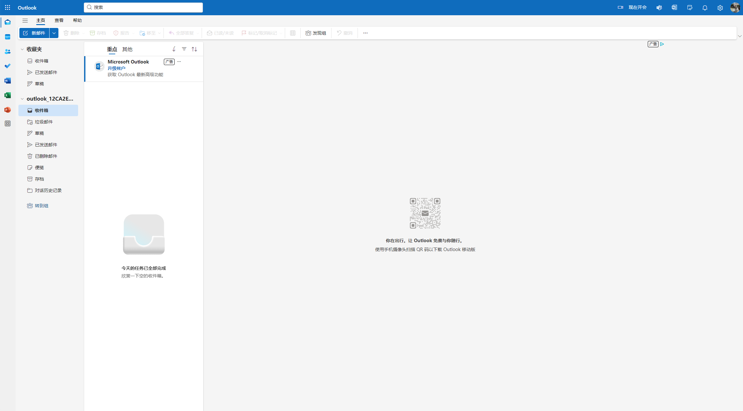Open Calendar from left sidebar

[8, 37]
